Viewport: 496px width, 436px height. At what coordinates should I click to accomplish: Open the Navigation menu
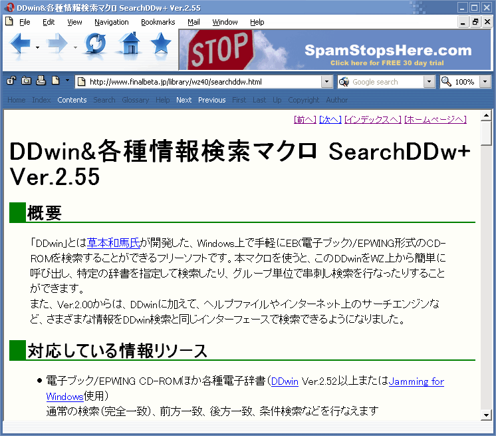[111, 22]
